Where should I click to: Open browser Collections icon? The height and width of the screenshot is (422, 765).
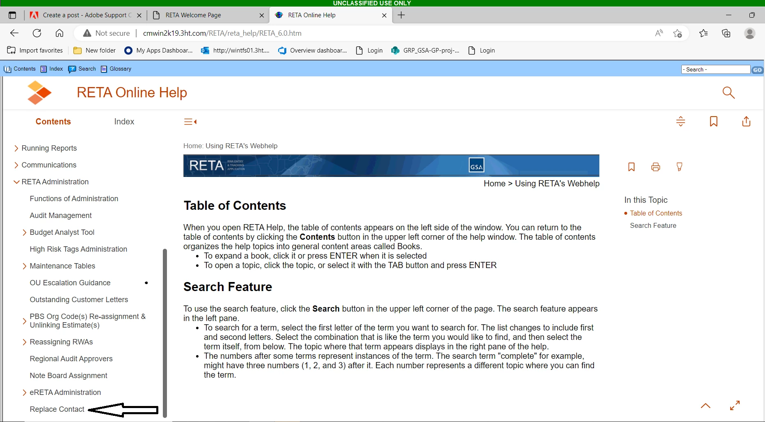click(x=726, y=33)
